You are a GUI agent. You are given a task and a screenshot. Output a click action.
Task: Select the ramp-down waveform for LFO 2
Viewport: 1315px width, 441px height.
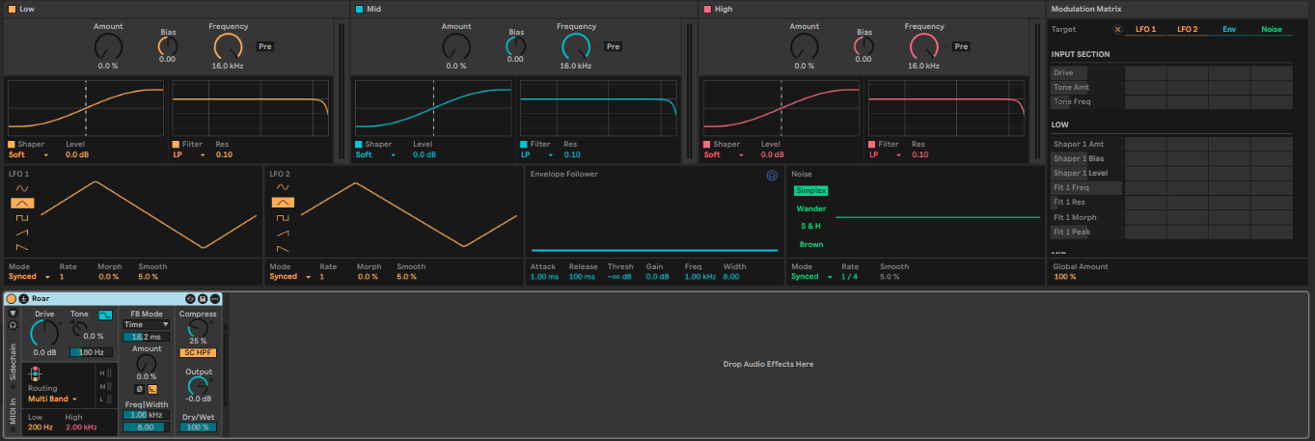pyautogui.click(x=281, y=249)
